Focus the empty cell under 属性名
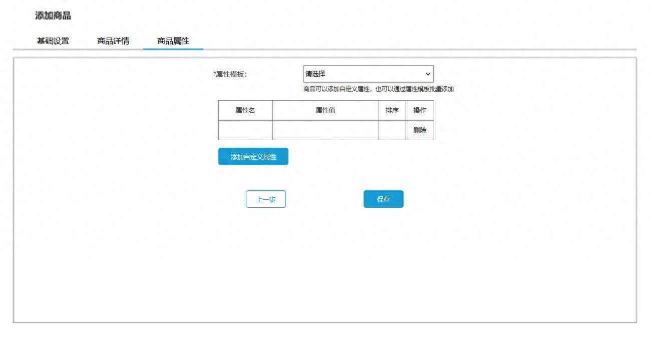 pyautogui.click(x=245, y=130)
